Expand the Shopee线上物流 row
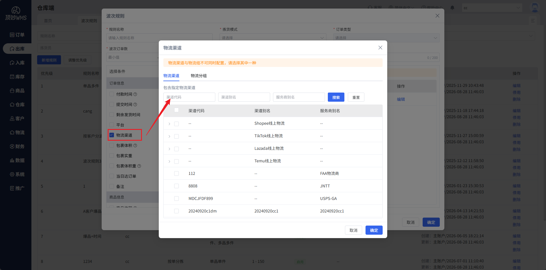The image size is (546, 270). point(169,124)
